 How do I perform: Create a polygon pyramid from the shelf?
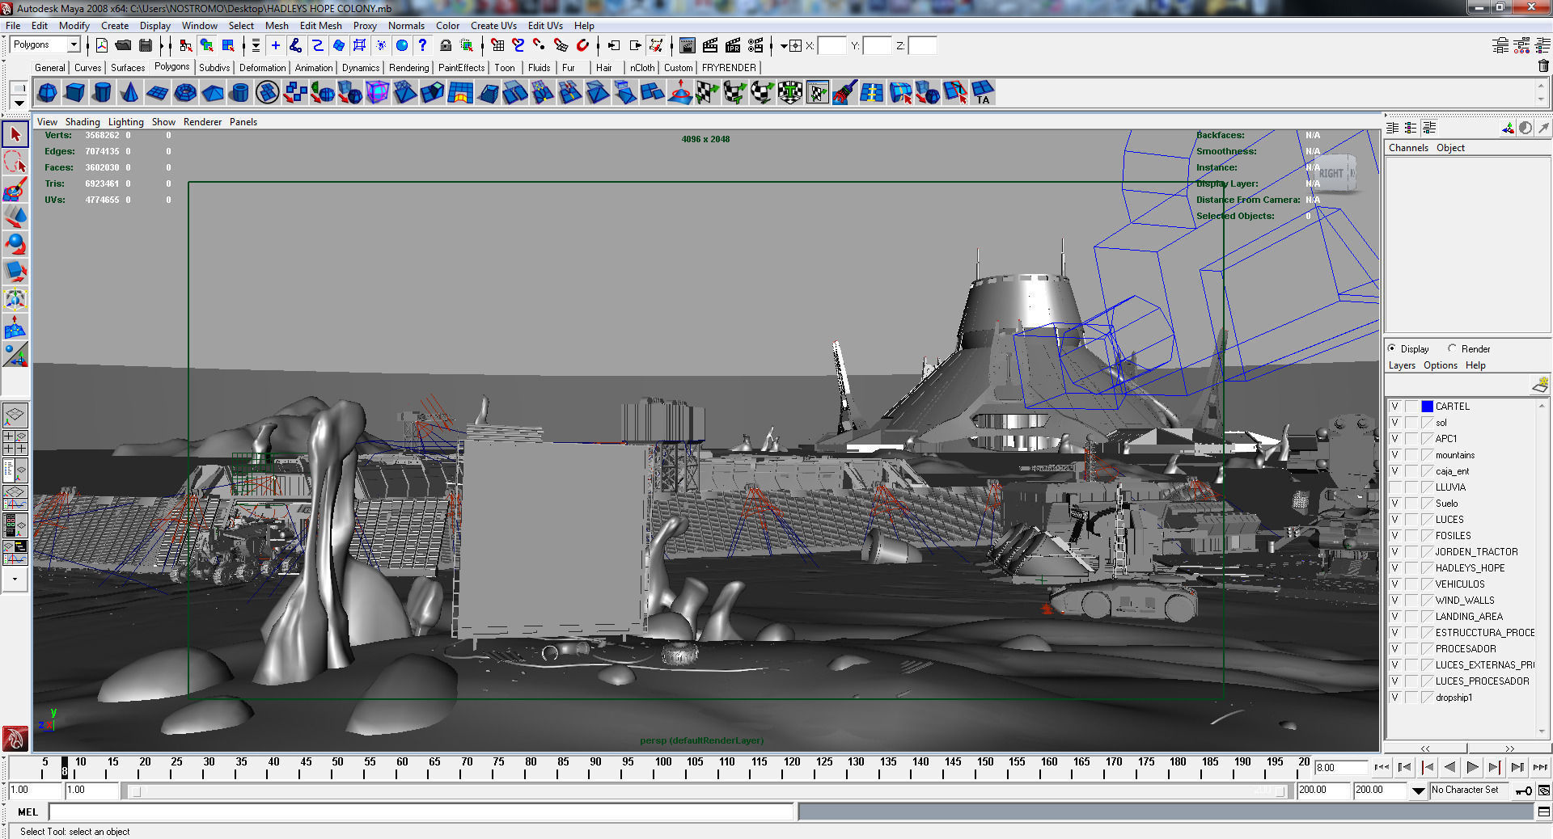(213, 93)
